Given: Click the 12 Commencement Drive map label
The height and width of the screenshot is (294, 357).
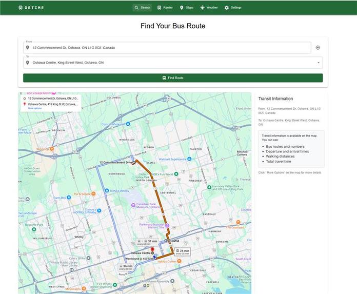Looking at the screenshot, I should click(115, 162).
